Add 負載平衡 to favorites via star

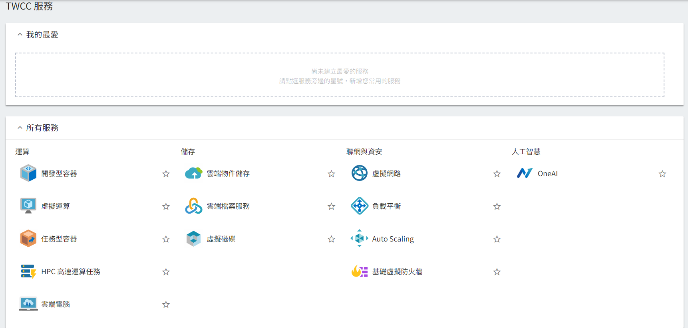click(497, 206)
